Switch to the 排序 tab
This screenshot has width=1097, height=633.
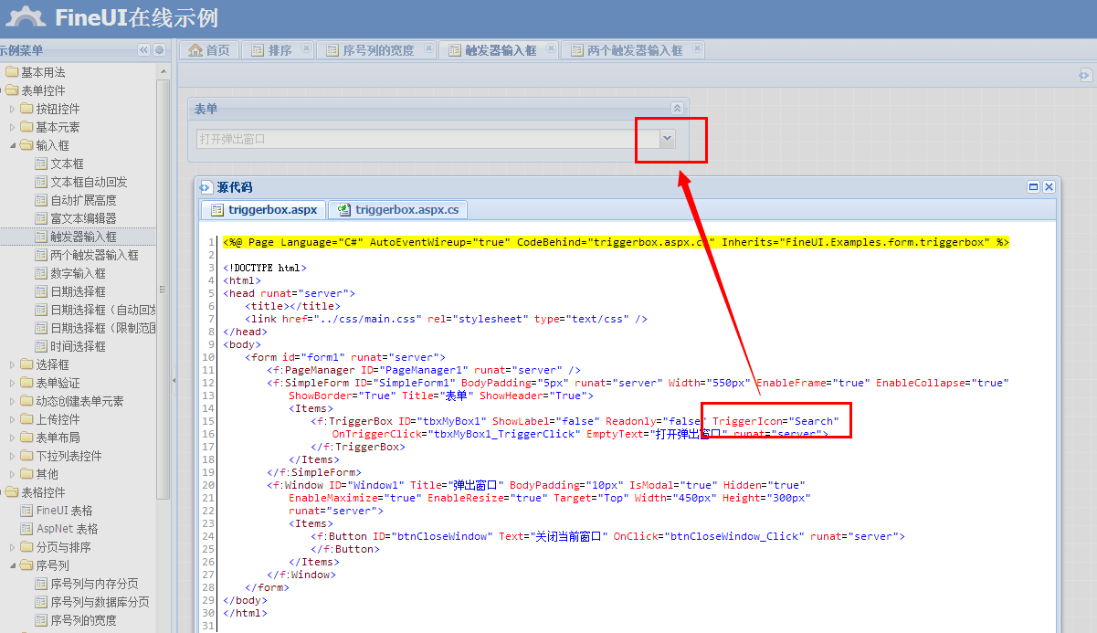click(280, 50)
